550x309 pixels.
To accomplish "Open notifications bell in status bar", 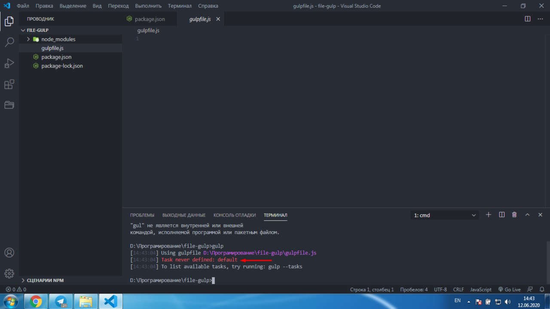I will (x=541, y=290).
